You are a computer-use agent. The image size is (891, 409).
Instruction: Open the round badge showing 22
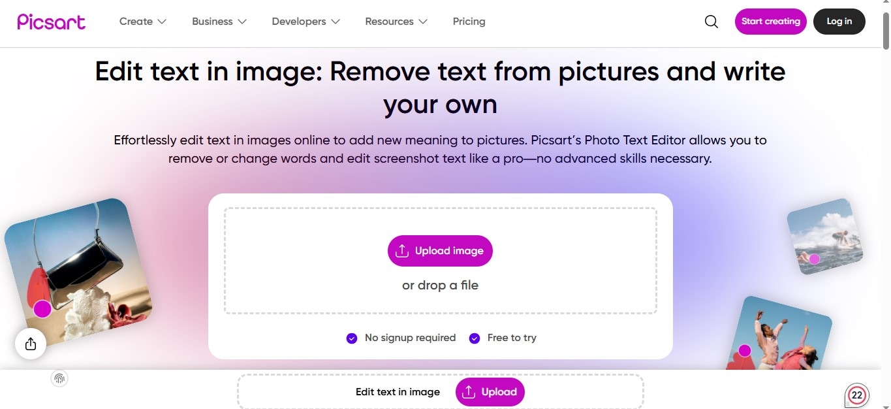[x=857, y=395]
